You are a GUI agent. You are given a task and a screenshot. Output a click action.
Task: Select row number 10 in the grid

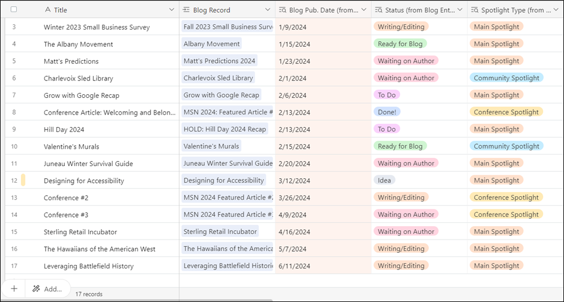(x=14, y=146)
